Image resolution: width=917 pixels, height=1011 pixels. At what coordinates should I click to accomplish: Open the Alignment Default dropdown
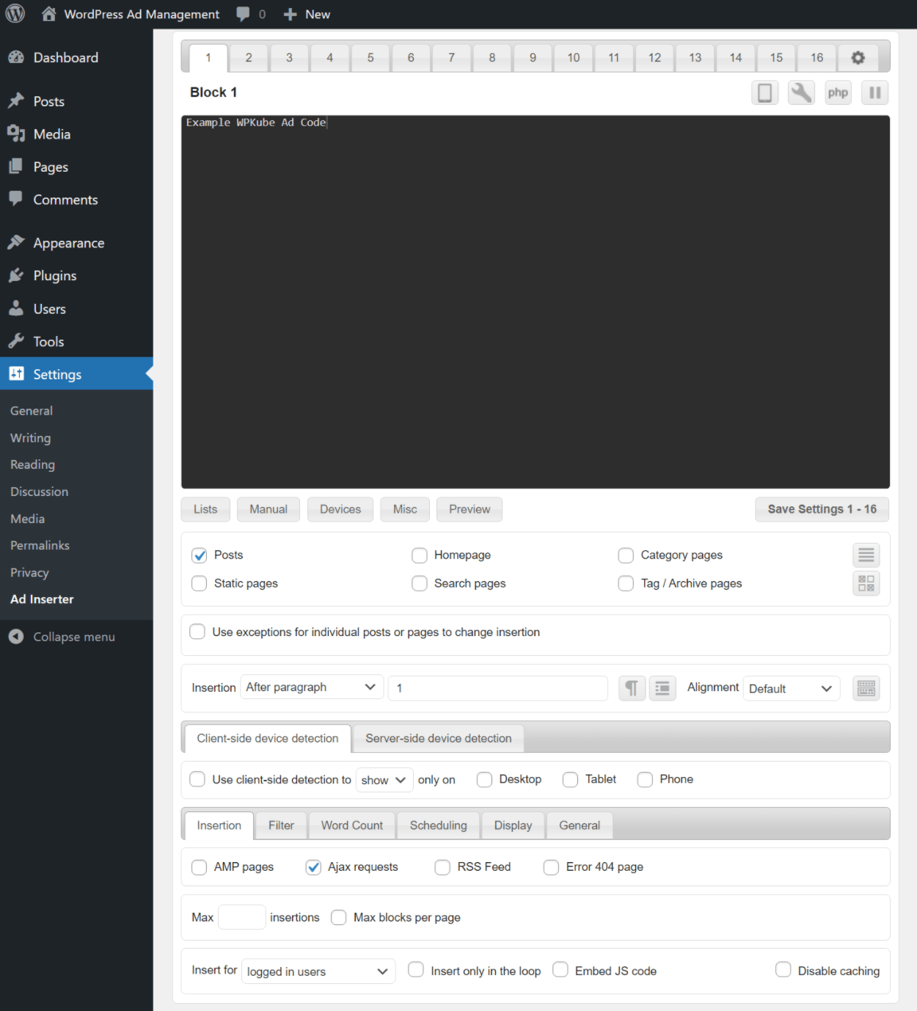click(x=791, y=688)
